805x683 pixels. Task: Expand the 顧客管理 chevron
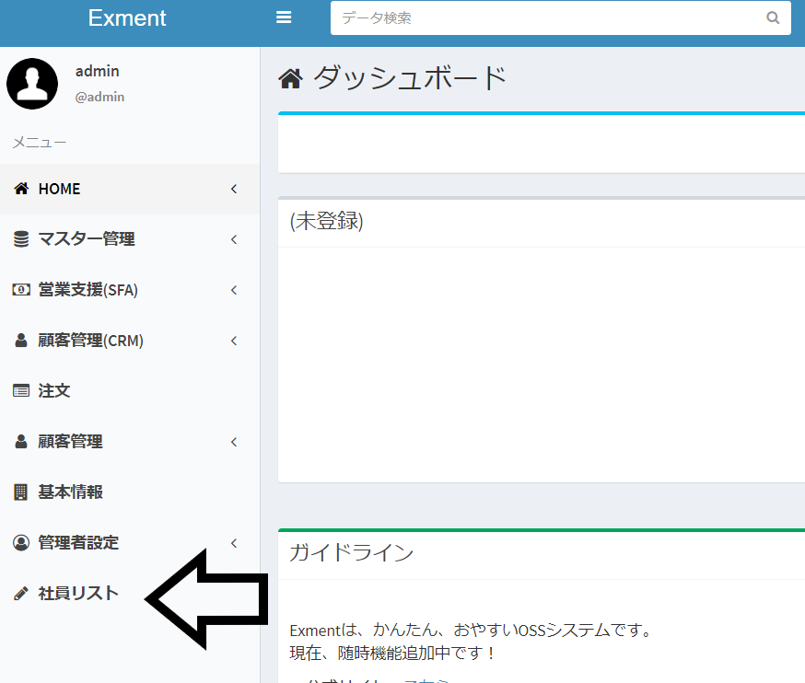click(x=234, y=441)
